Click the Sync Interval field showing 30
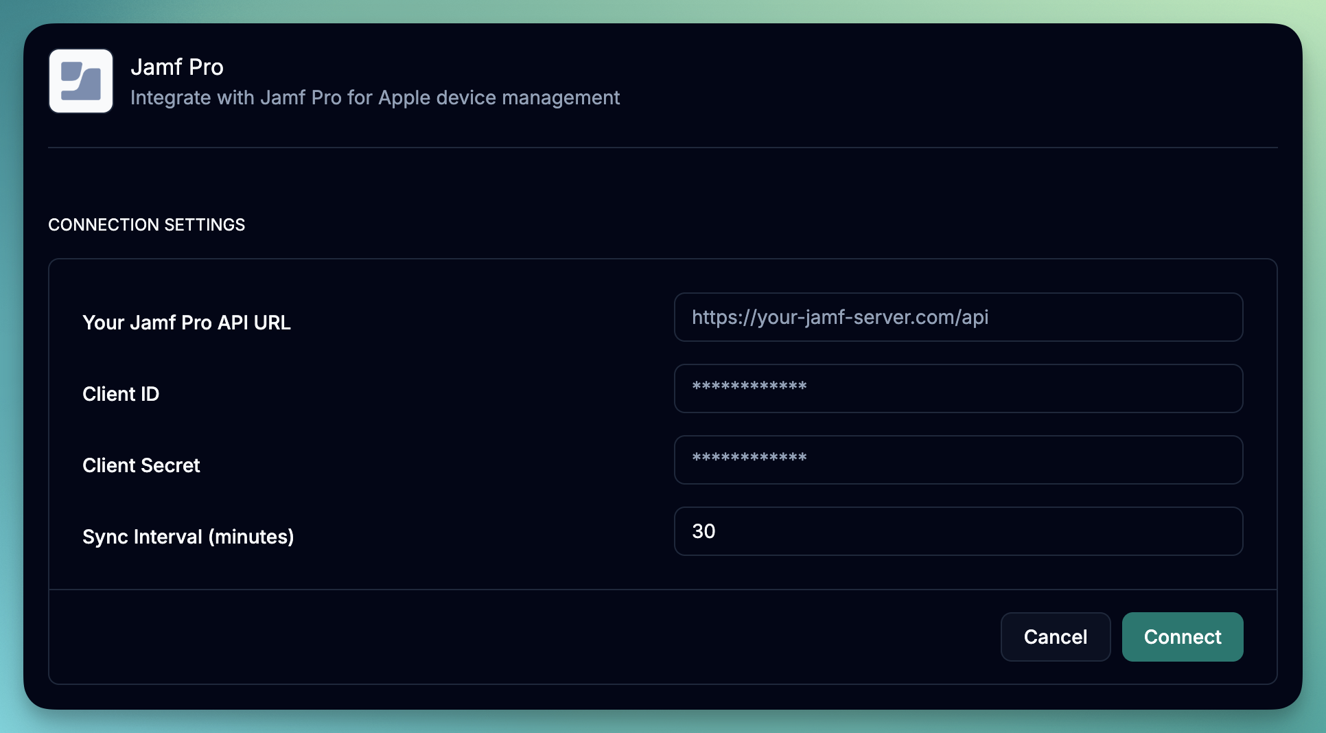Screen dimensions: 1326x733 (x=958, y=531)
